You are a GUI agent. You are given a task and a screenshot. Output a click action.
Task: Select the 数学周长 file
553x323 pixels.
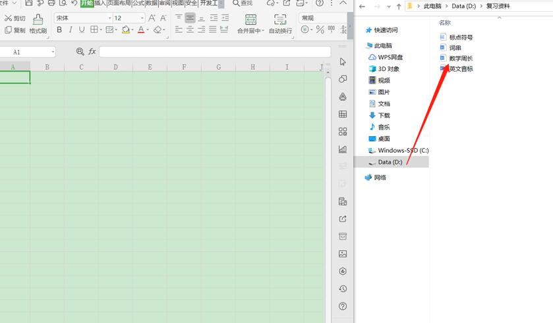click(460, 59)
